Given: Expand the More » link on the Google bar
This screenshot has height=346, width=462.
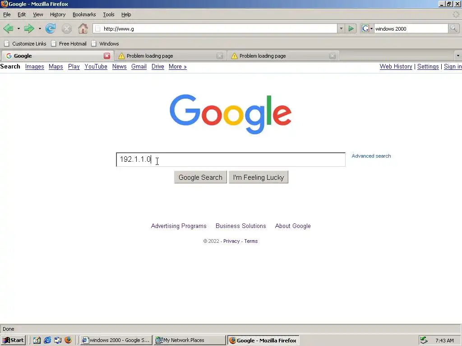Looking at the screenshot, I should click(x=178, y=67).
